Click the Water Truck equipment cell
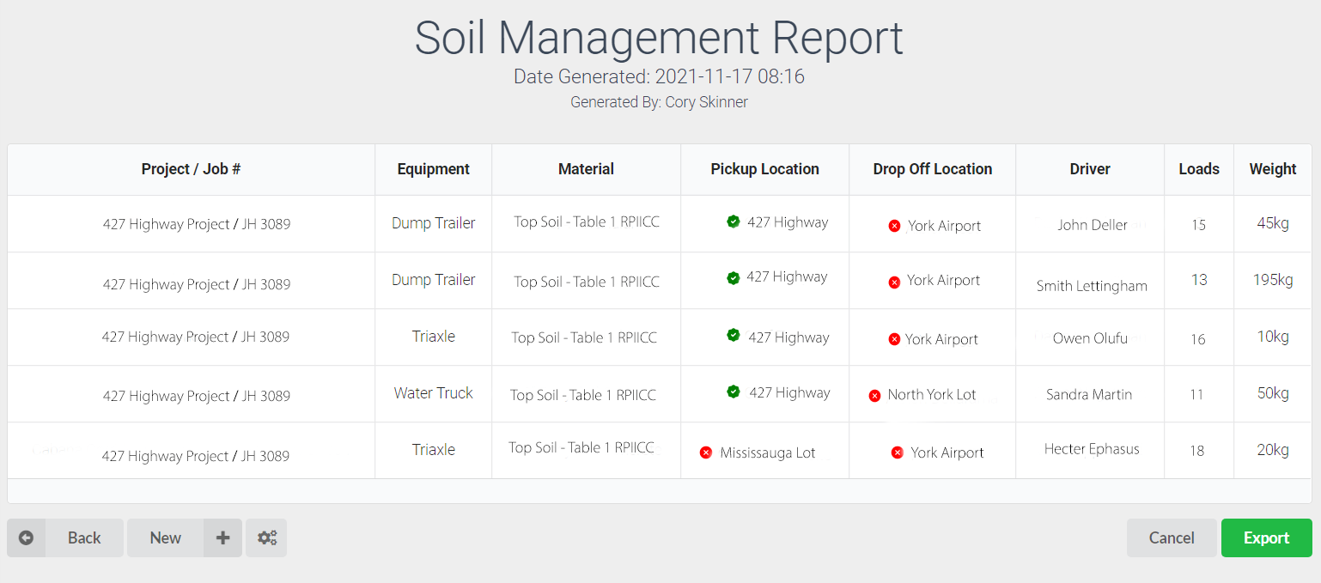The width and height of the screenshot is (1321, 583). point(433,393)
